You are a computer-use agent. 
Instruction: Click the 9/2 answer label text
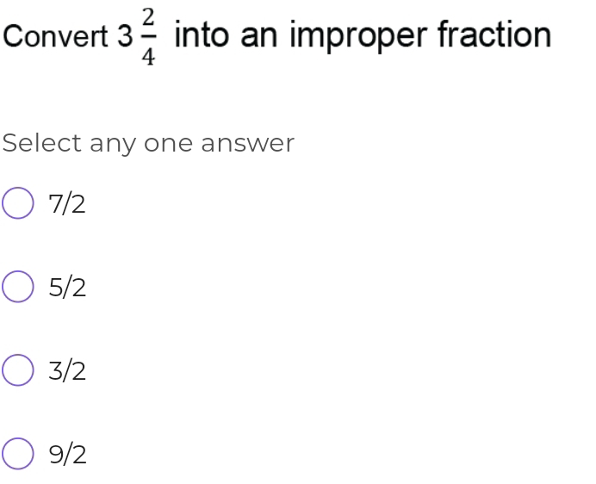click(67, 454)
